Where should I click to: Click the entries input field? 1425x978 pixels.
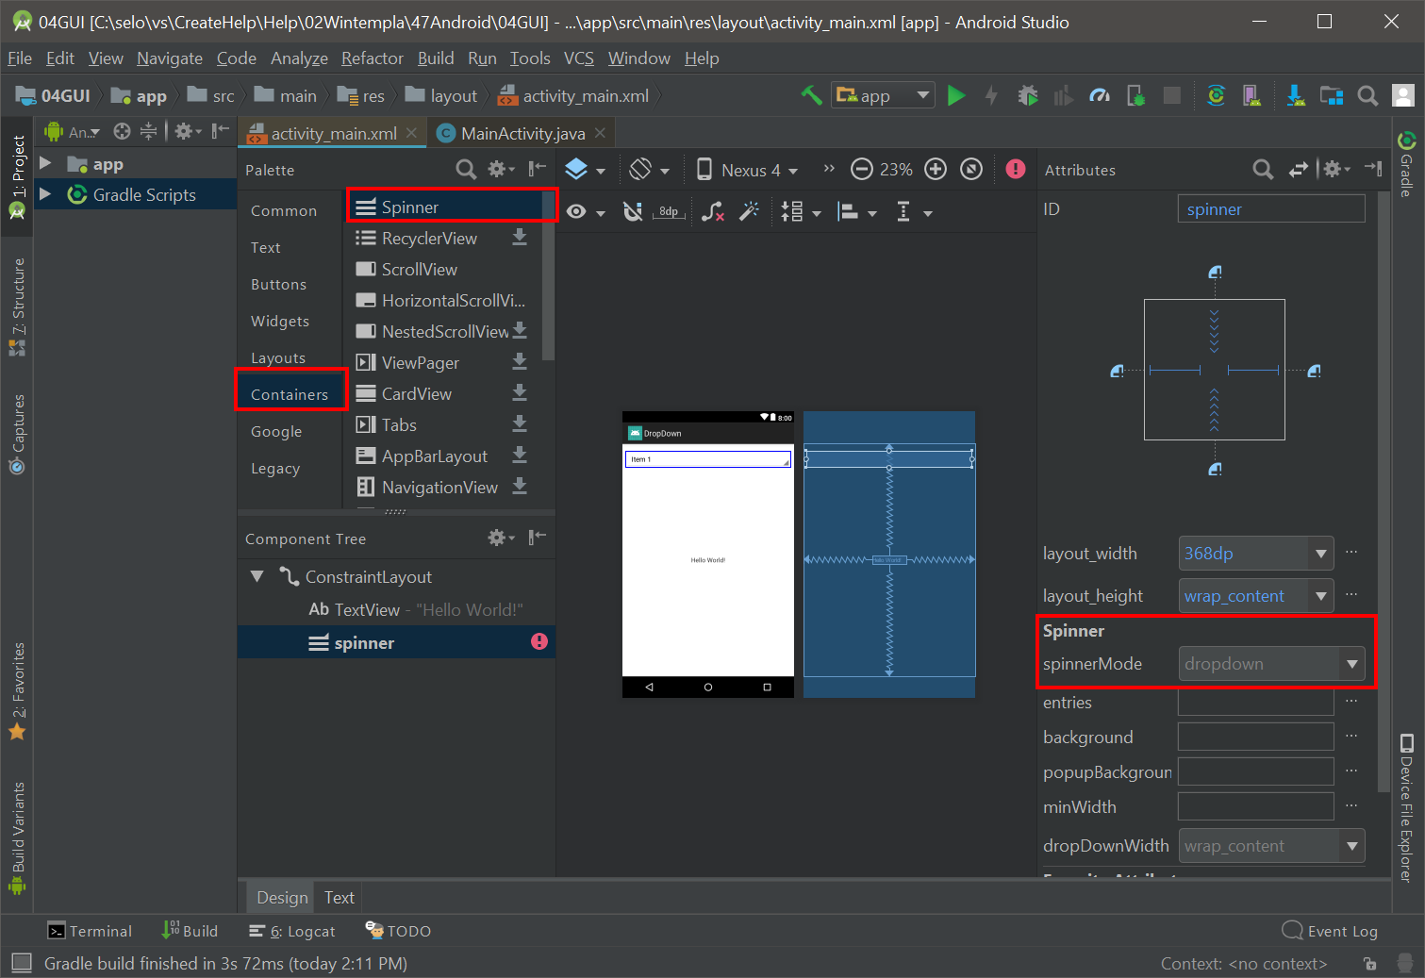pos(1255,702)
